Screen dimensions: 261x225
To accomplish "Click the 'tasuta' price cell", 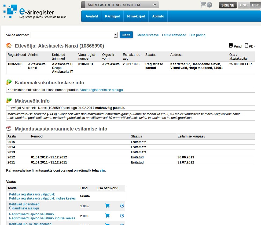I will [x=85, y=196].
